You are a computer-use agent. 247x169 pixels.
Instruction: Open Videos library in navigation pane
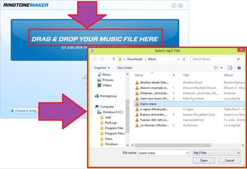[104, 85]
